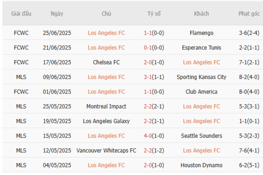This screenshot has height=175, width=263.
Task: Click the "Phạt góc" column header
Action: [x=249, y=14]
